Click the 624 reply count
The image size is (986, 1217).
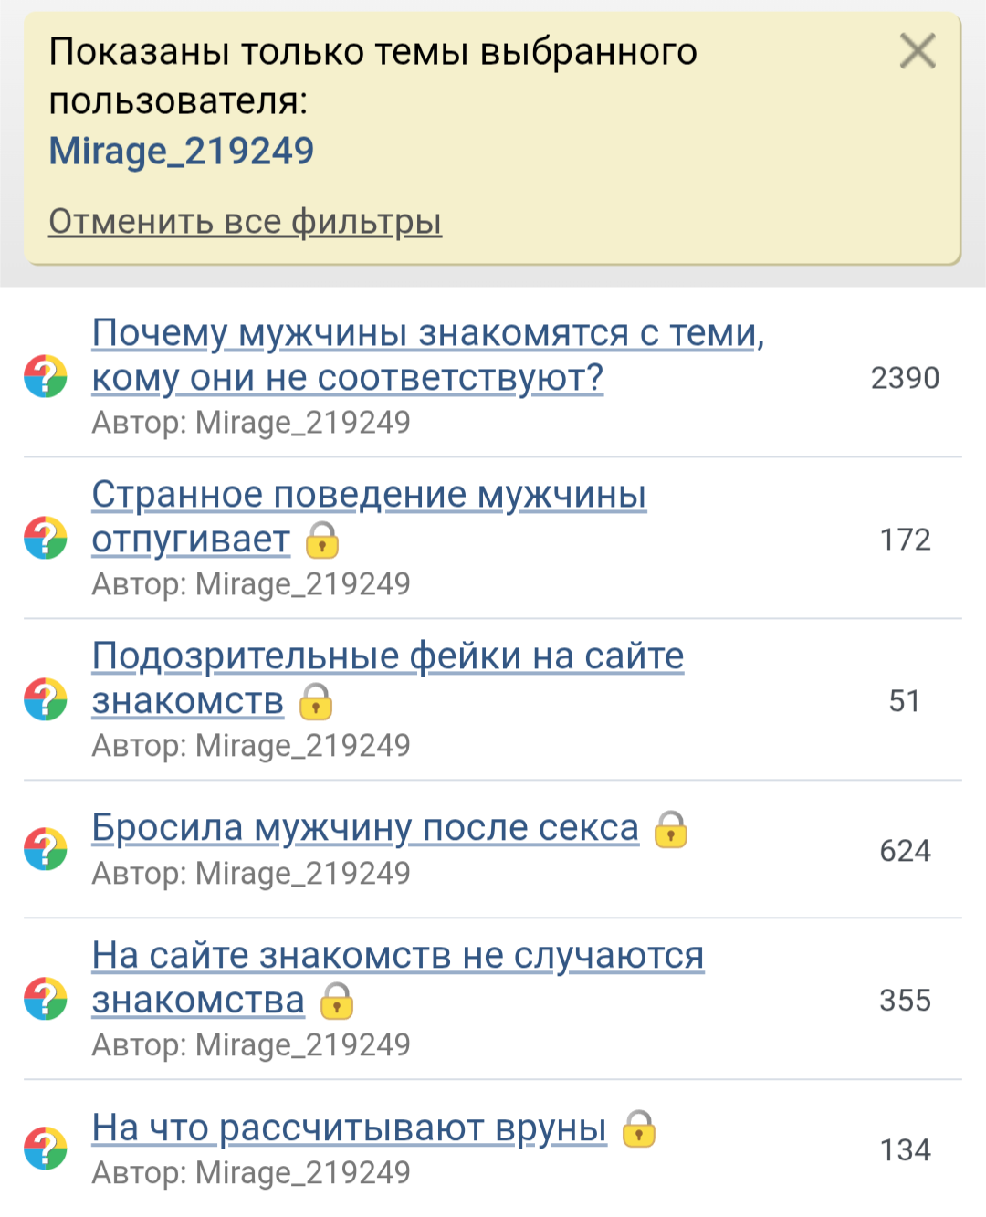tap(905, 851)
